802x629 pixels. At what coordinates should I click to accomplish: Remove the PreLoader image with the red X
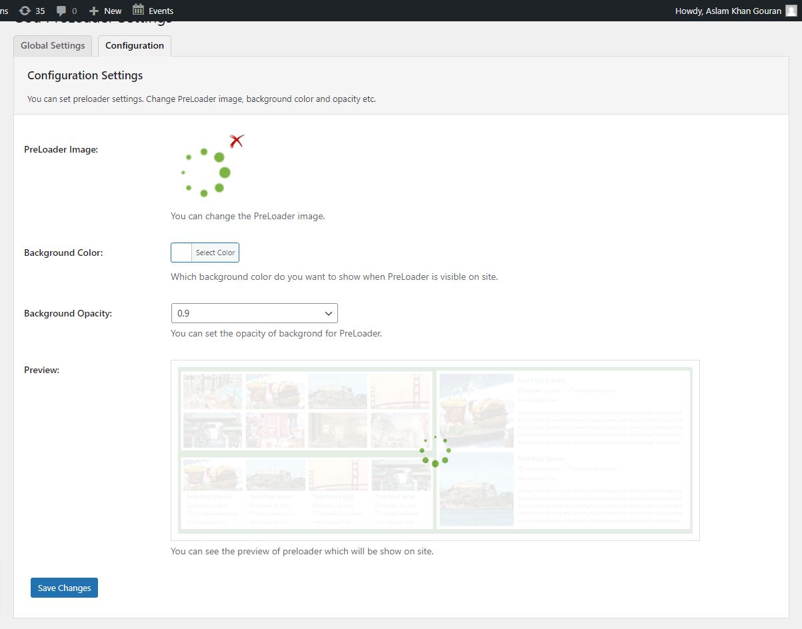click(236, 141)
